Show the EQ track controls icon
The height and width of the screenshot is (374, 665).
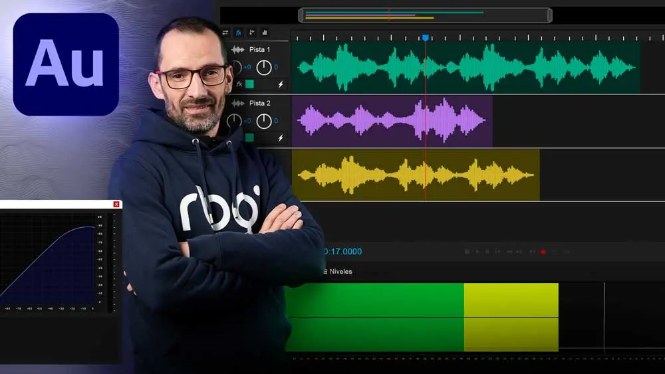[265, 33]
